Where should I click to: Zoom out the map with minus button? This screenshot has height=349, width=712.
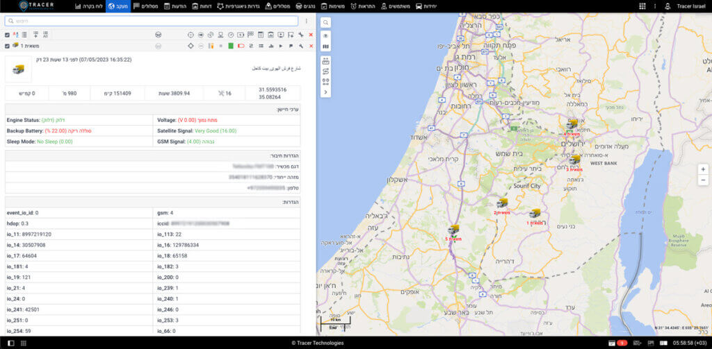[703, 180]
